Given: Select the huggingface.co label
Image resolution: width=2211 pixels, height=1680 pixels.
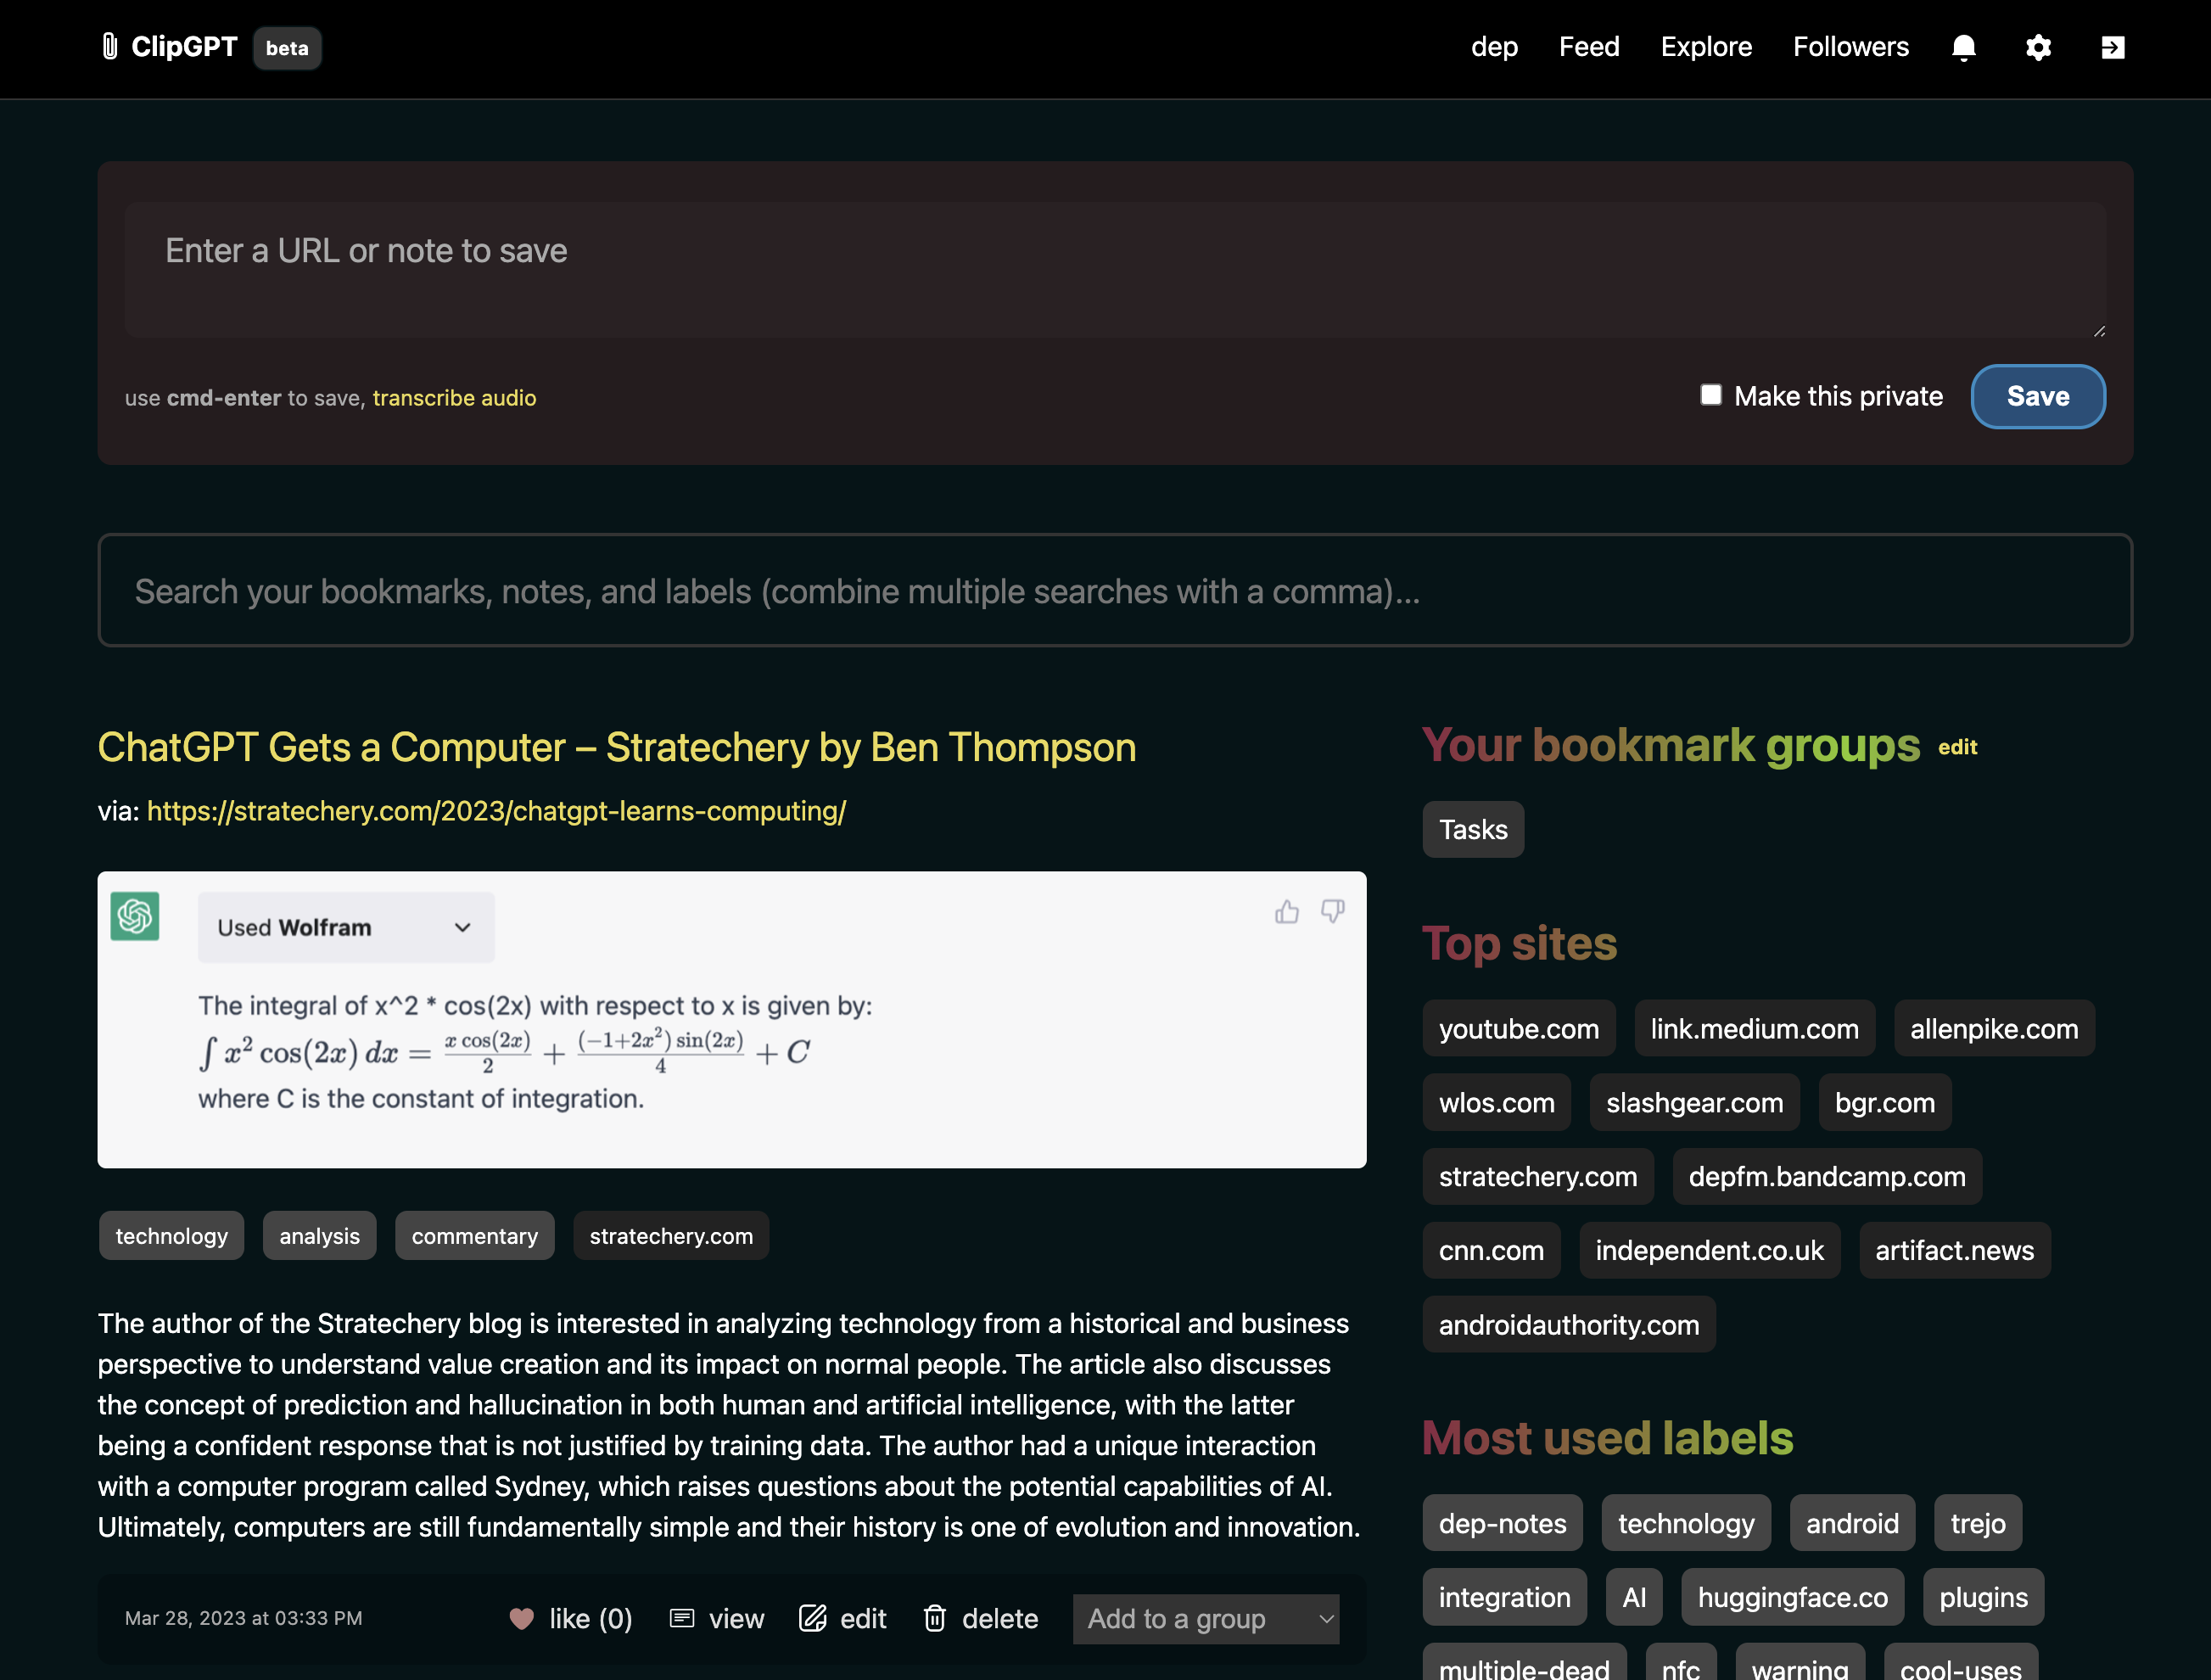Looking at the screenshot, I should pos(1793,1597).
